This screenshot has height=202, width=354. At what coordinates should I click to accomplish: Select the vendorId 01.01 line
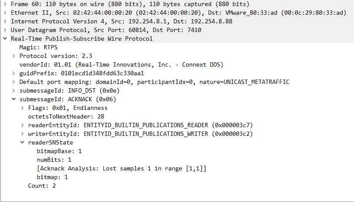pyautogui.click(x=121, y=64)
